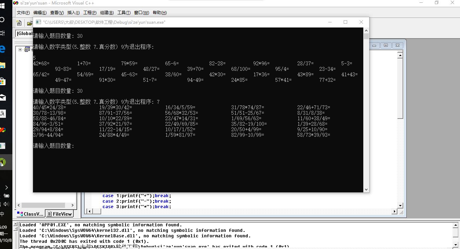Click the Visual C++ application title bar icon
Image resolution: width=460 pixels, height=249 pixels.
pos(15,3)
